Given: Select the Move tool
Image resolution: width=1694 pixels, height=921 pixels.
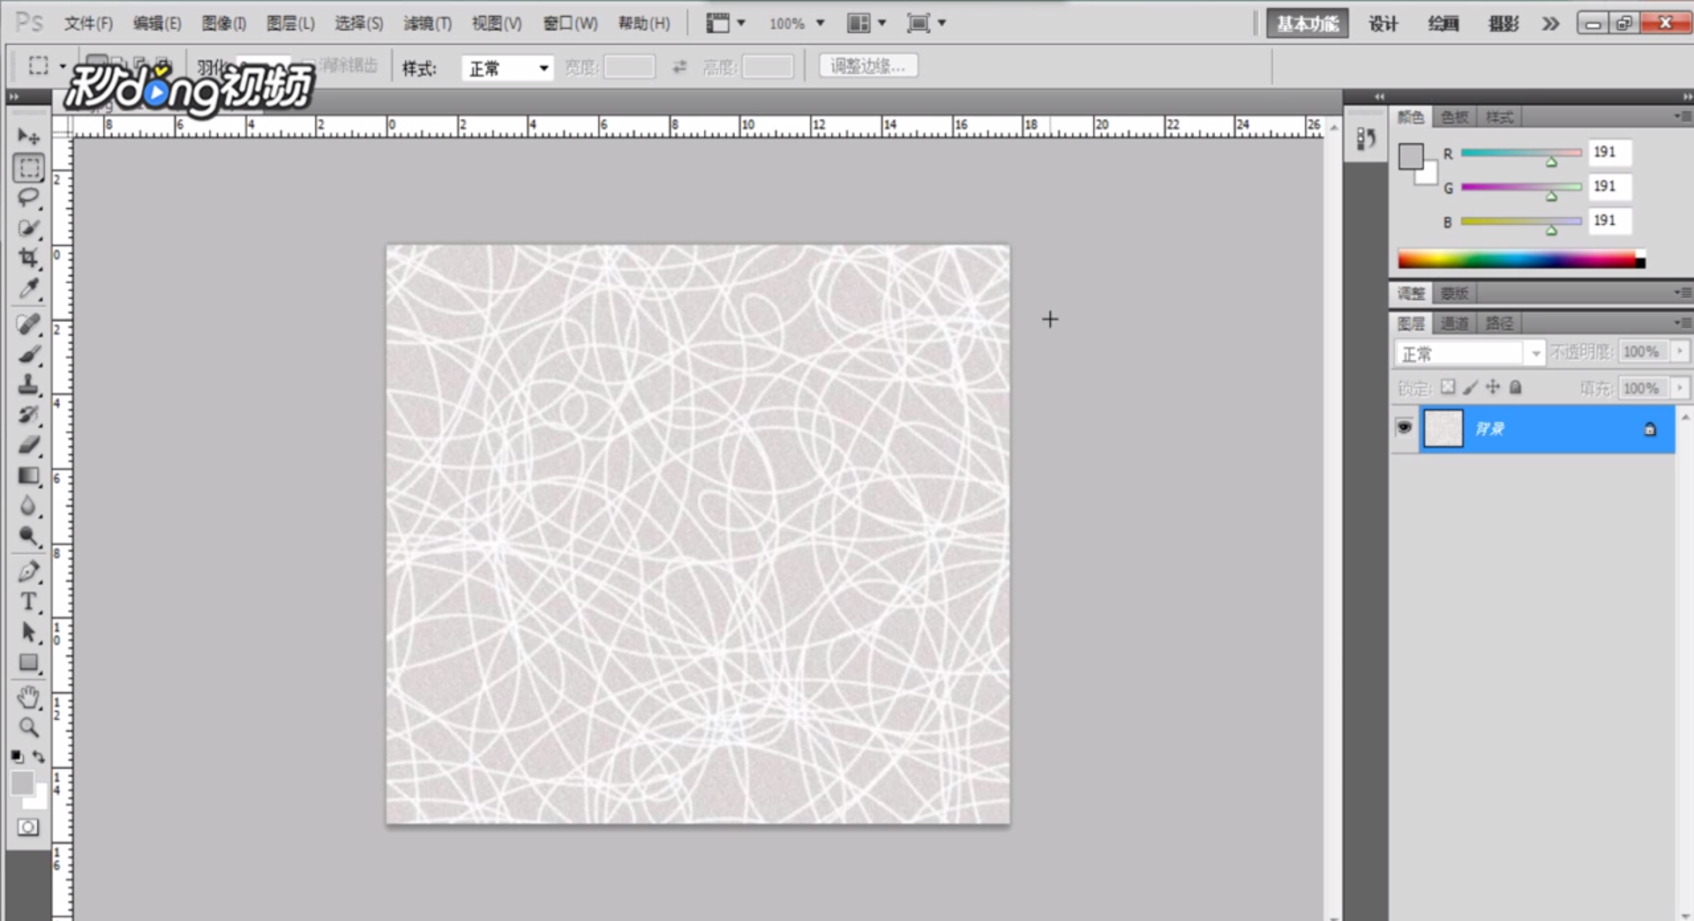Looking at the screenshot, I should [x=28, y=137].
